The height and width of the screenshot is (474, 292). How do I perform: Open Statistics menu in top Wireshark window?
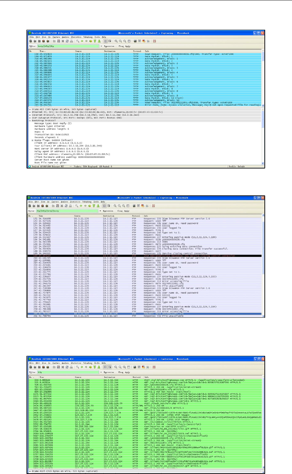coord(76,37)
